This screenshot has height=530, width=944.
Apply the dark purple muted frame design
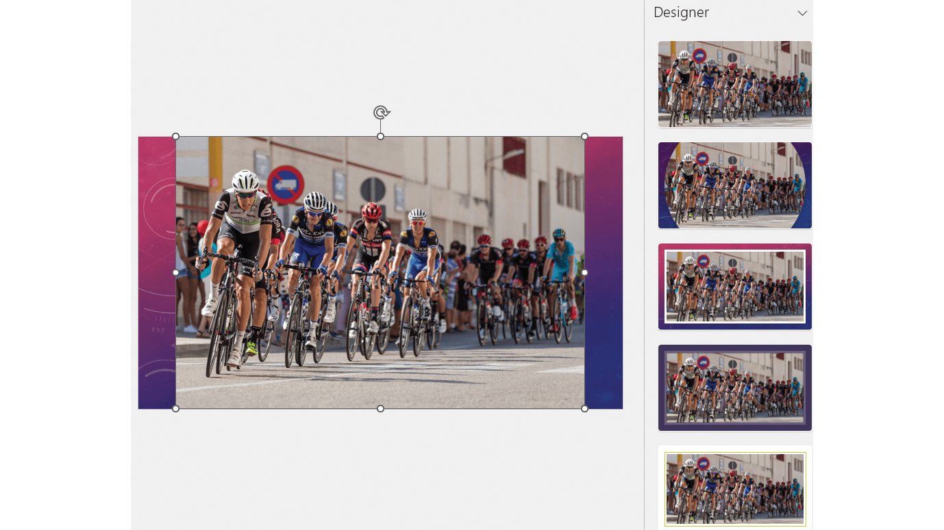click(x=735, y=388)
